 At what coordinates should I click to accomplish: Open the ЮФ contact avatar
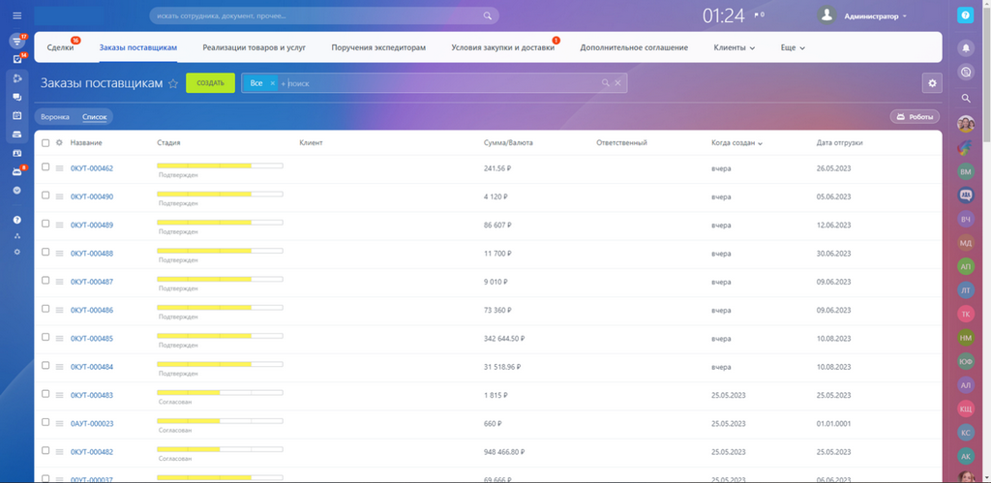pyautogui.click(x=966, y=361)
